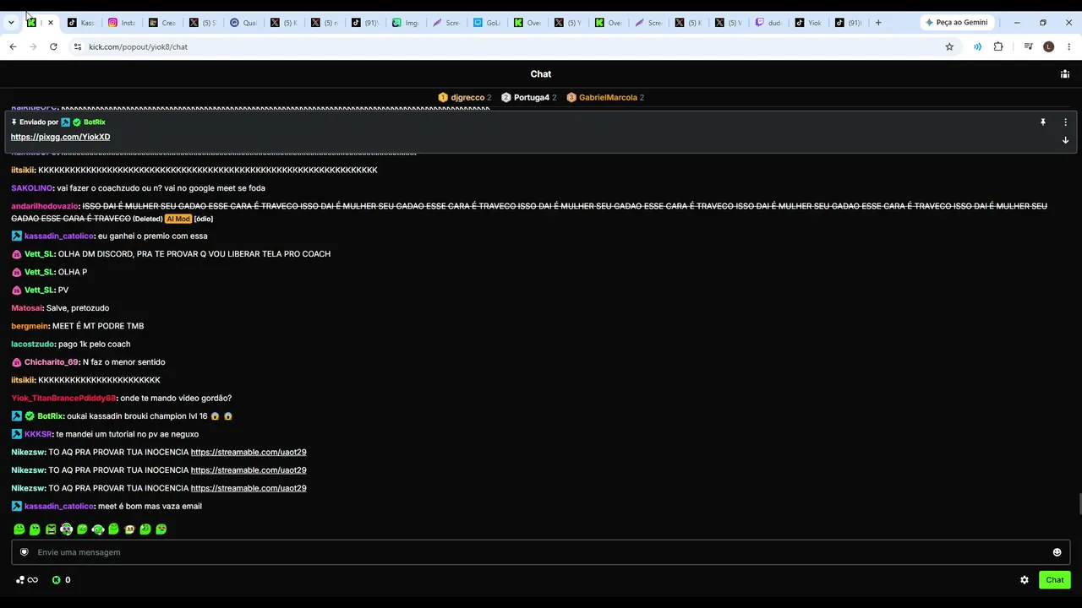
Task: Click the AI Mod badge on deleted message
Action: [178, 219]
